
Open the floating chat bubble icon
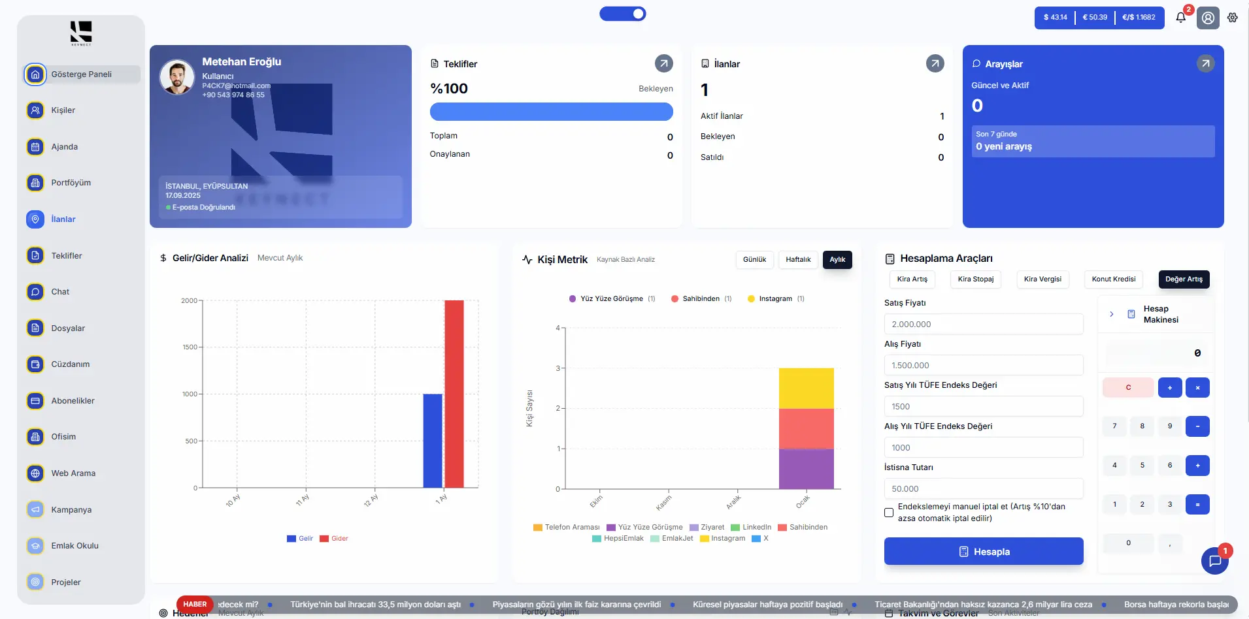1214,560
